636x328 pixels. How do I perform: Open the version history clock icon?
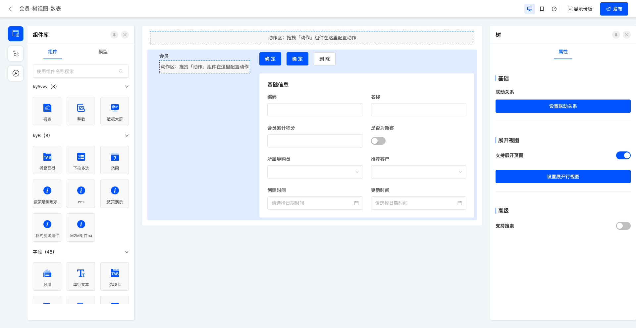click(554, 9)
